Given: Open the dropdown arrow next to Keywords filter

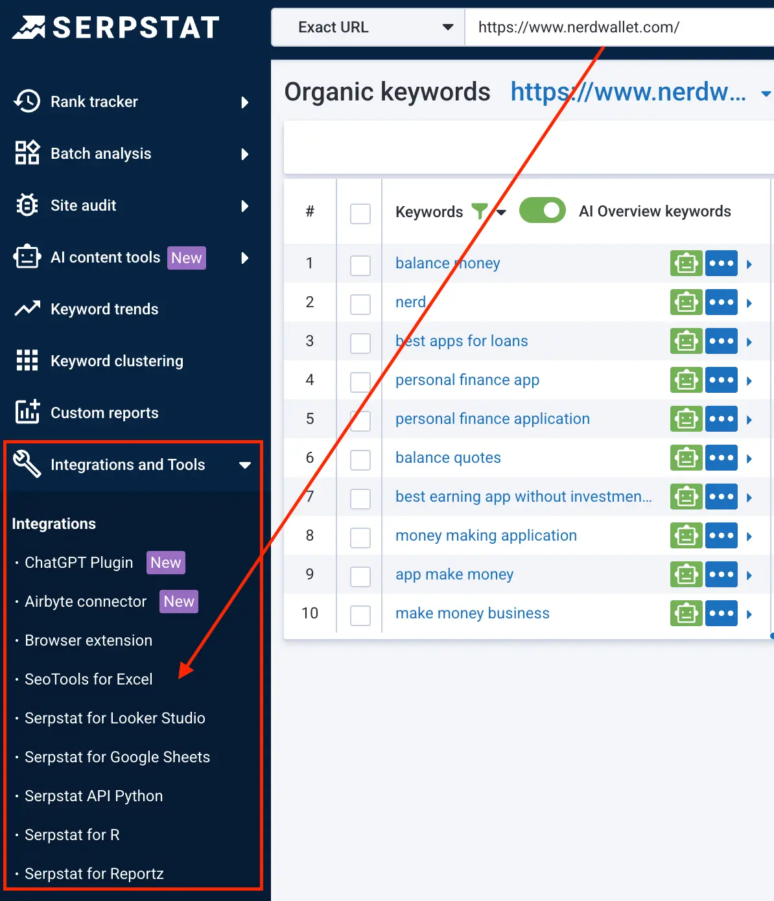Looking at the screenshot, I should click(501, 212).
